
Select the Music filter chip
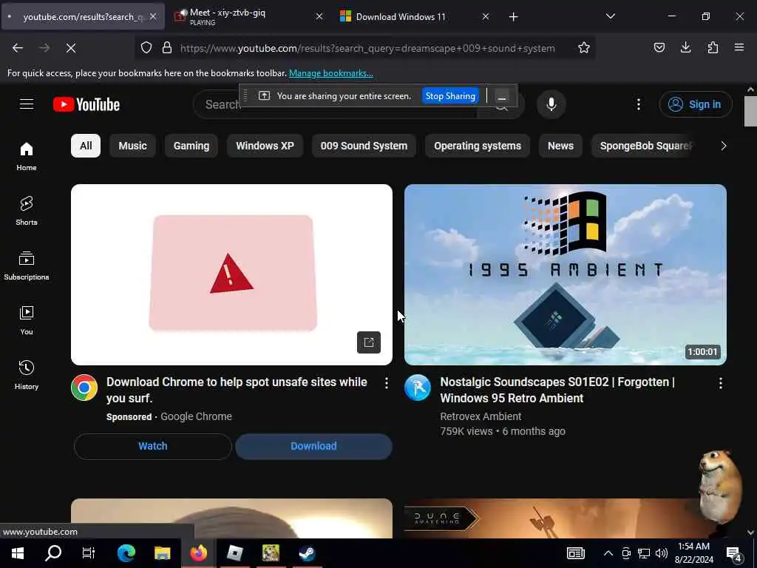(x=133, y=146)
